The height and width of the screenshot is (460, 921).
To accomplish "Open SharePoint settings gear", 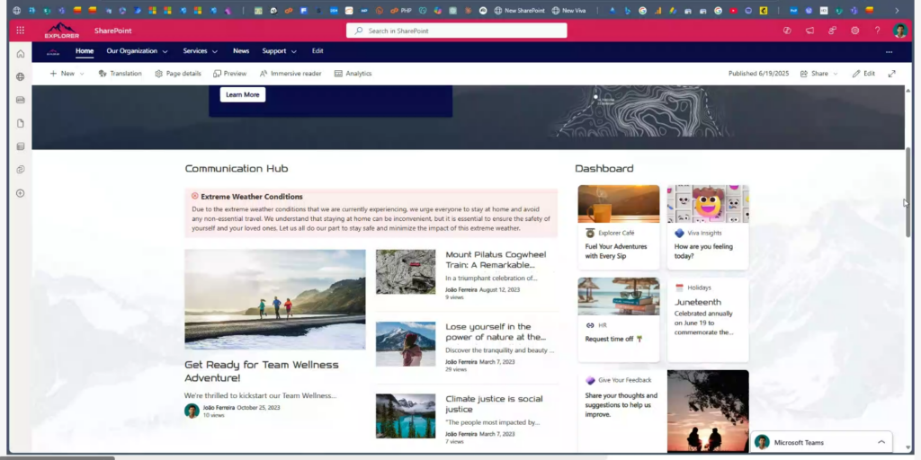I will [854, 31].
